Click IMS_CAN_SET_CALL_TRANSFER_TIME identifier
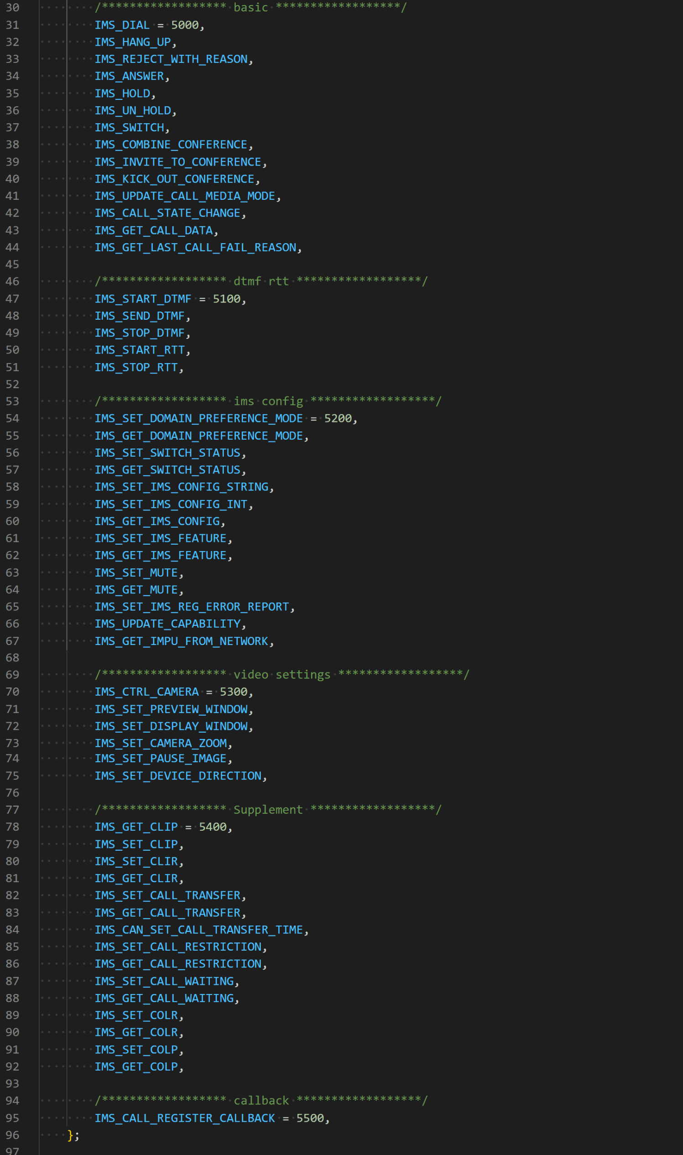This screenshot has height=1155, width=683. coord(199,931)
